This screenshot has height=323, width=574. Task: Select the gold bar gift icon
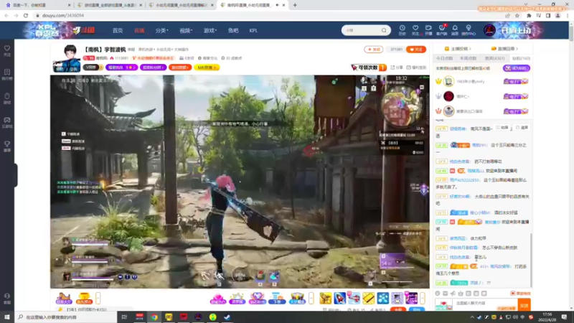(x=368, y=298)
